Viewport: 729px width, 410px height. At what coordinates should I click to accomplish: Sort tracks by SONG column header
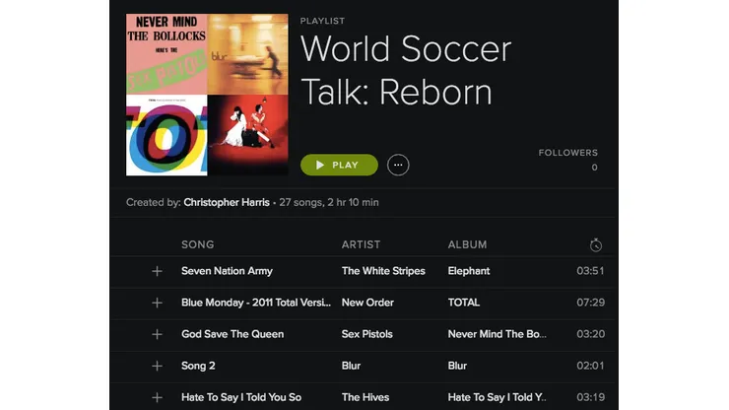click(198, 244)
